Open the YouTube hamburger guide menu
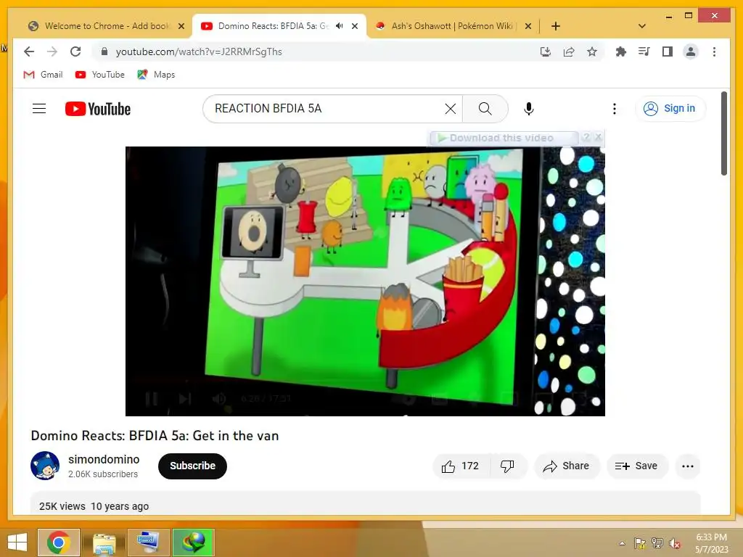Screen dimensions: 743x557 pos(39,109)
